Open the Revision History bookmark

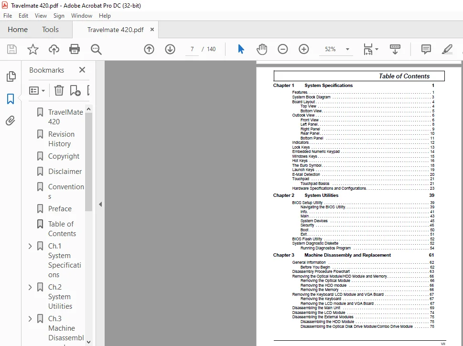coord(61,139)
